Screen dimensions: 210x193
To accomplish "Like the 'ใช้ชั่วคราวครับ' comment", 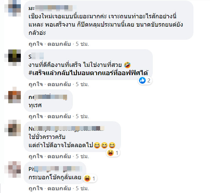I will [36, 156].
